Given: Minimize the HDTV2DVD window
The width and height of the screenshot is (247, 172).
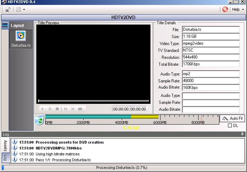Looking at the screenshot, I should coord(231,2).
